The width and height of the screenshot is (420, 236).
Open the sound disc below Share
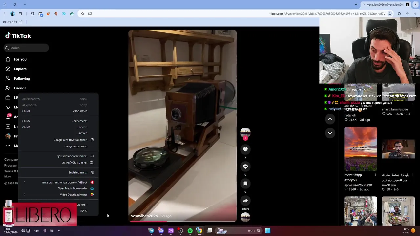pyautogui.click(x=245, y=217)
